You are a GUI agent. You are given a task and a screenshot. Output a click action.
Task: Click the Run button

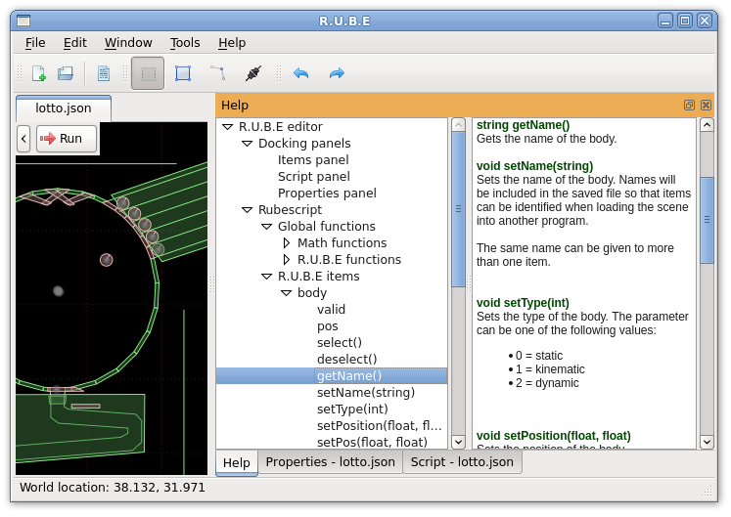pyautogui.click(x=67, y=139)
